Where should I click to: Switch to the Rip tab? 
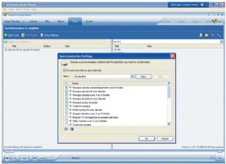(47, 21)
